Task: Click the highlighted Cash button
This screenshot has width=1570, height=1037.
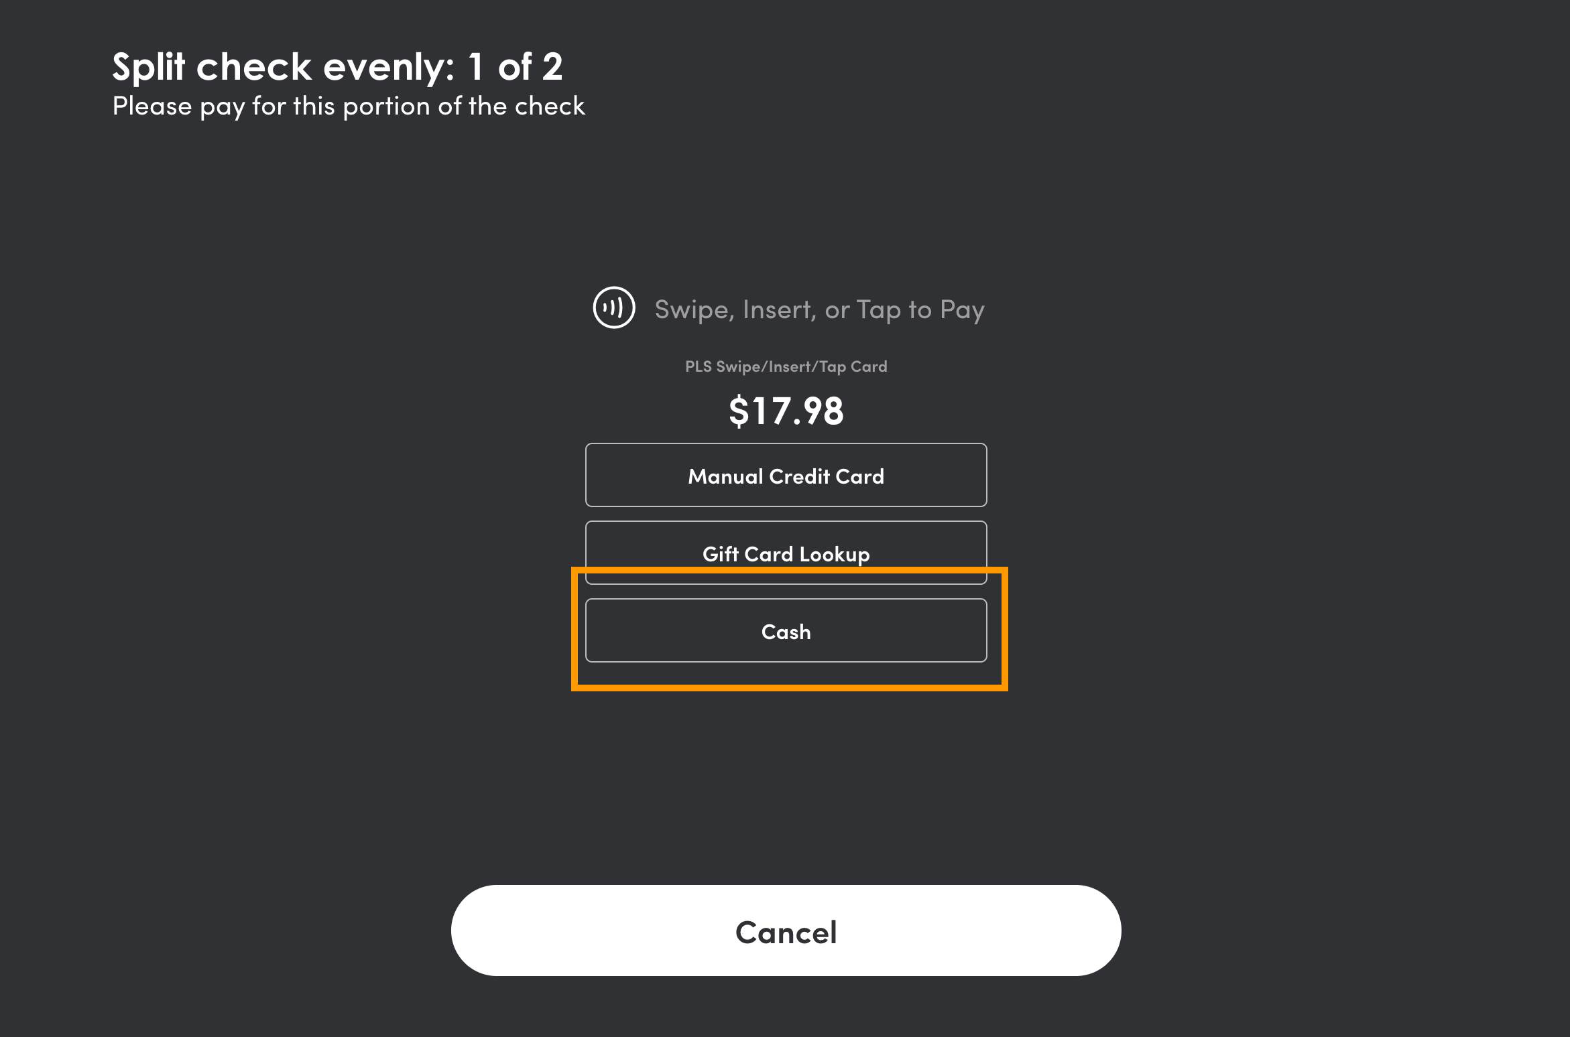Action: tap(786, 630)
